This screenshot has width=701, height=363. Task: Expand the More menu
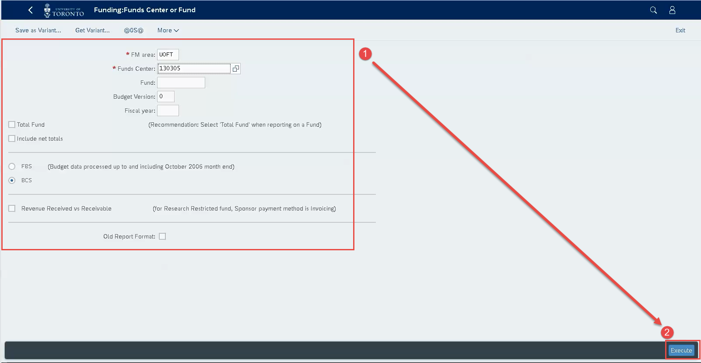pos(168,30)
